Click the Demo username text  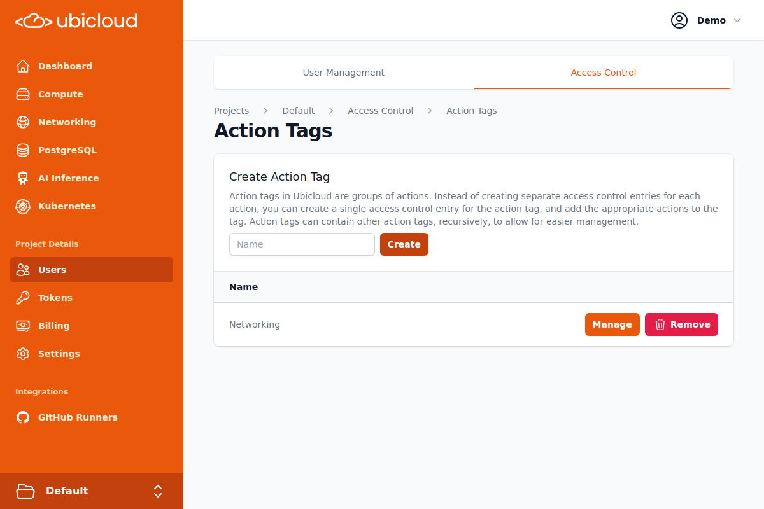point(711,20)
